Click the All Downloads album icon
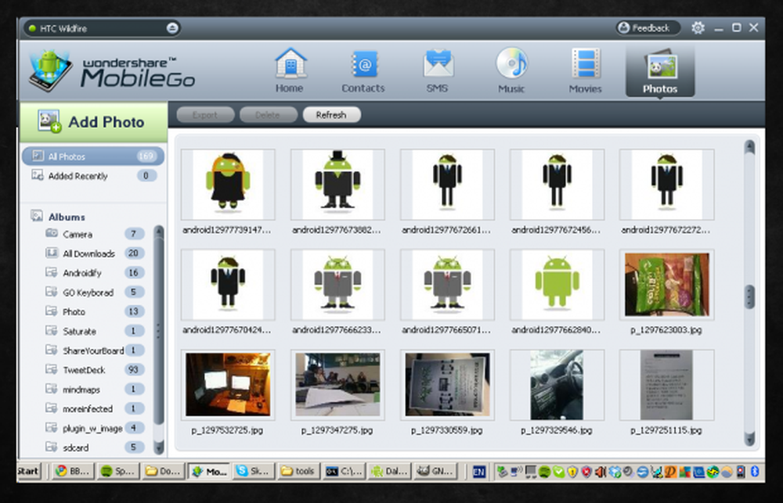 pyautogui.click(x=52, y=253)
